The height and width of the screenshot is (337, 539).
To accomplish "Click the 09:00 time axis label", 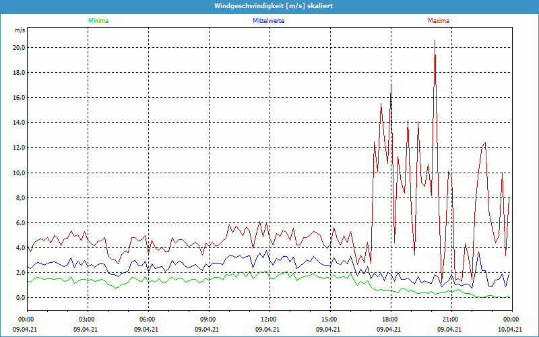I will click(x=208, y=319).
